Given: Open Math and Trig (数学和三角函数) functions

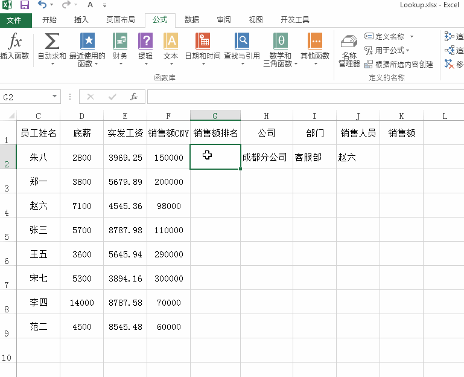Looking at the screenshot, I should click(280, 50).
